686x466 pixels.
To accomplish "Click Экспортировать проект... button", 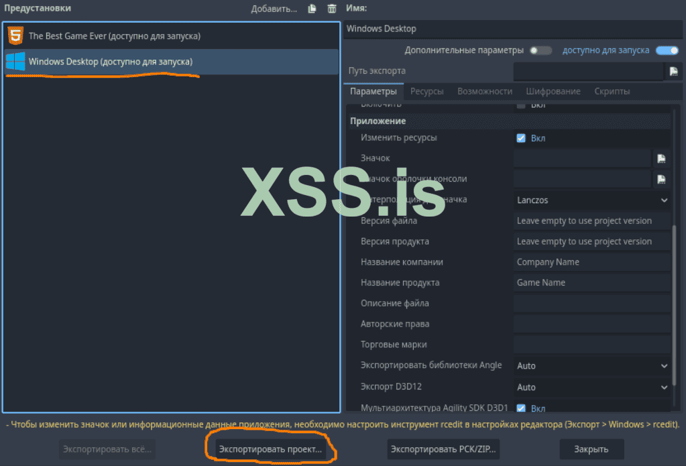I will click(x=270, y=449).
